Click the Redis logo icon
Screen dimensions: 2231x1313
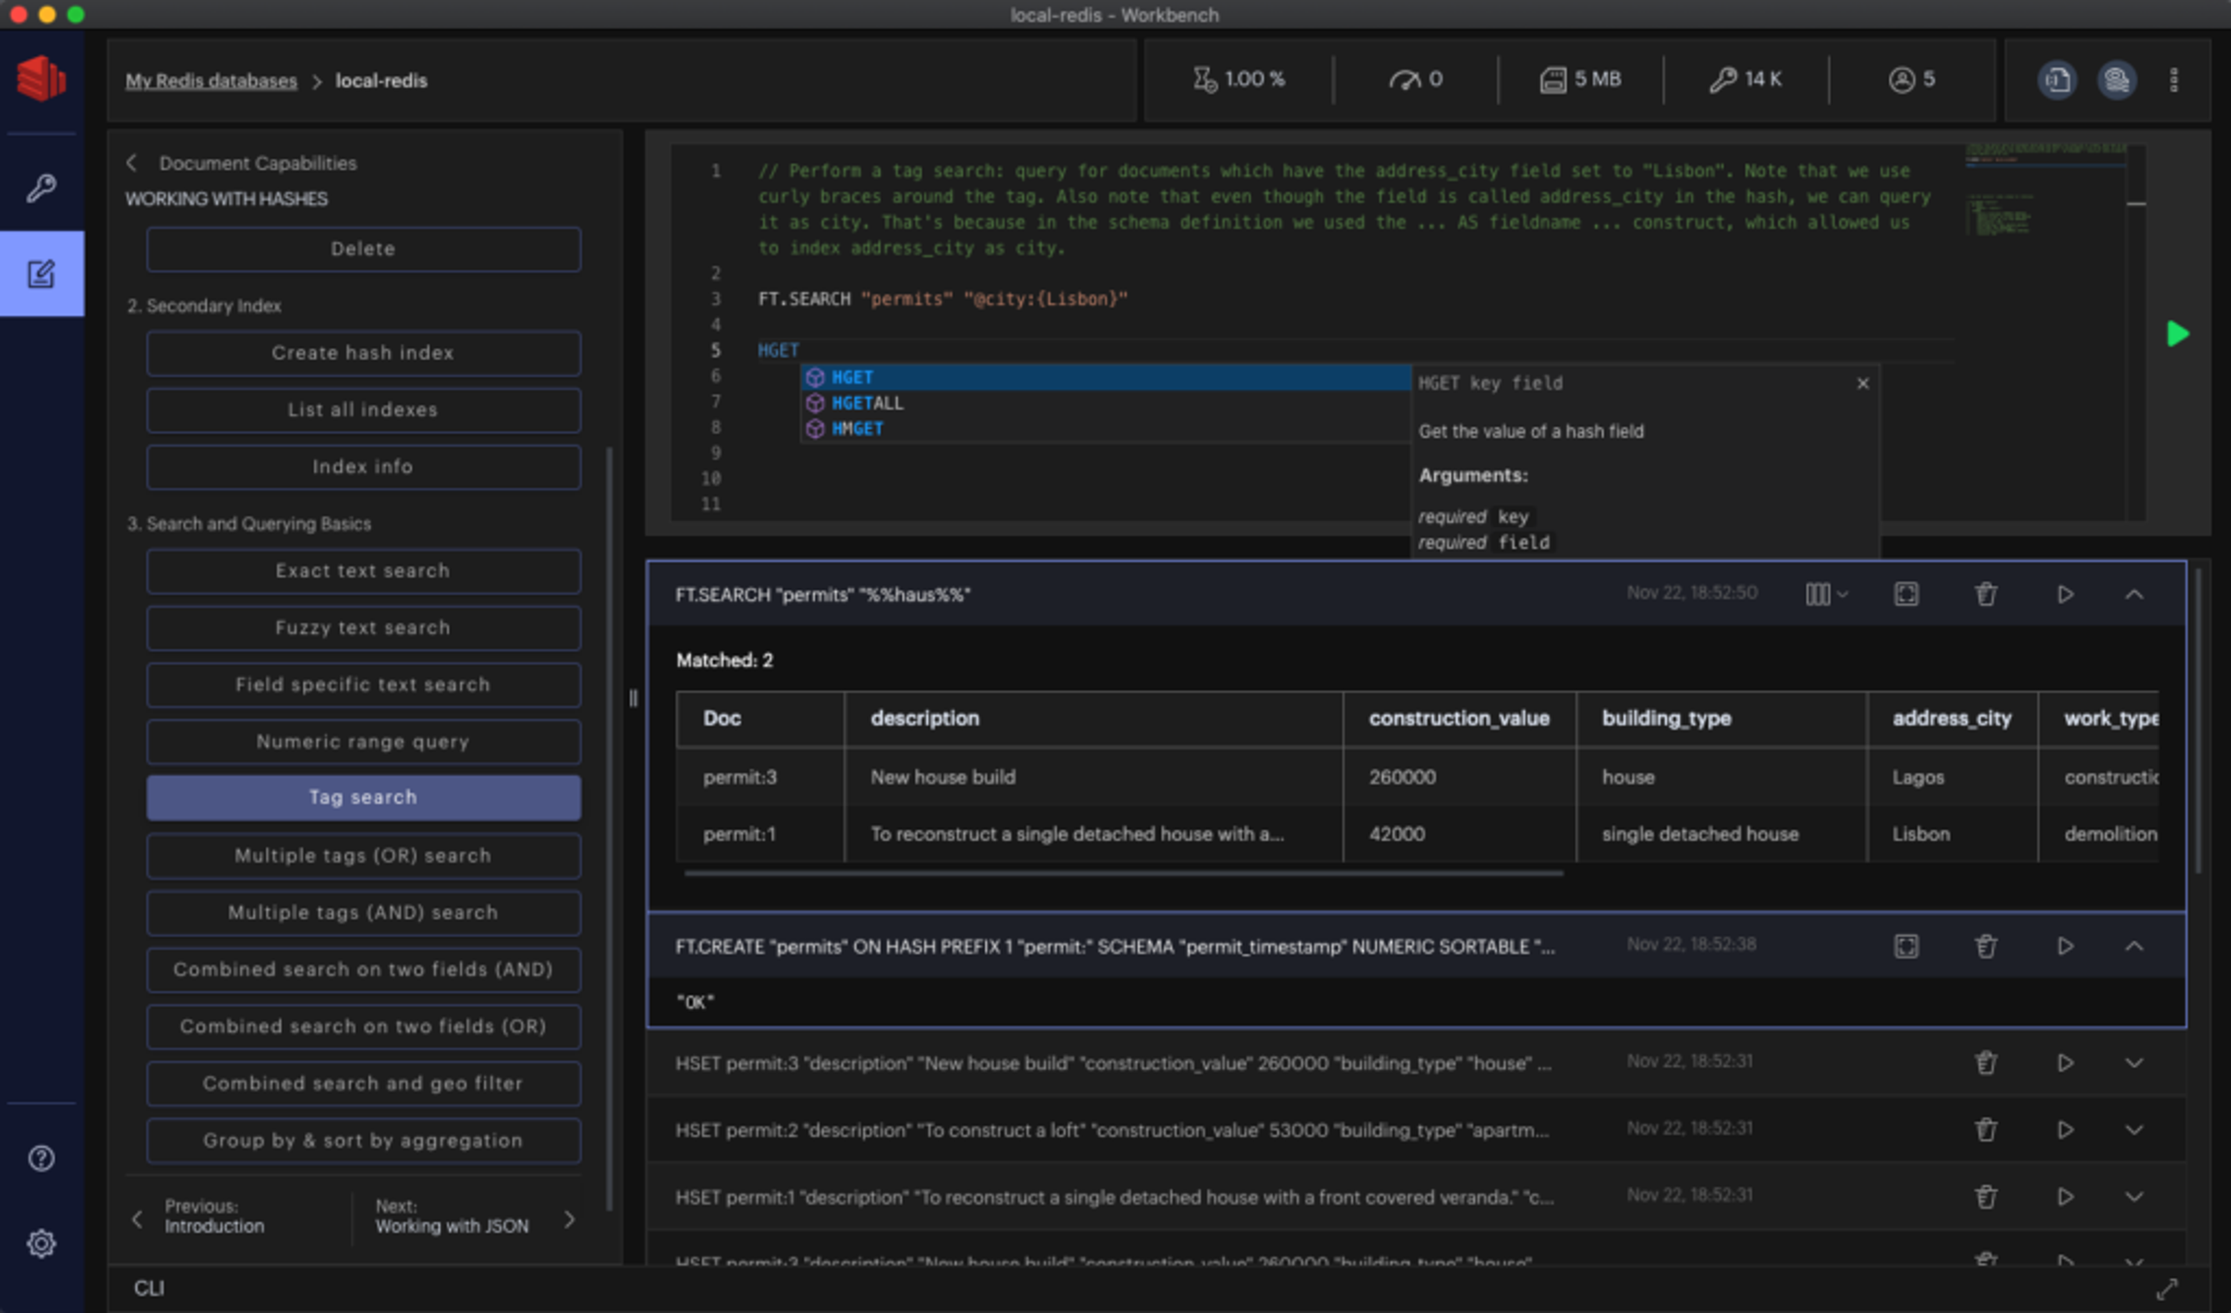pos(41,78)
